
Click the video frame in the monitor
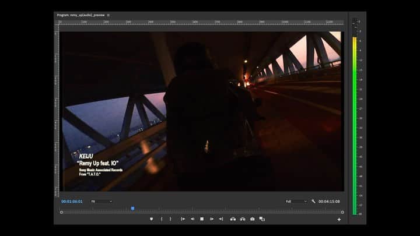point(202,111)
